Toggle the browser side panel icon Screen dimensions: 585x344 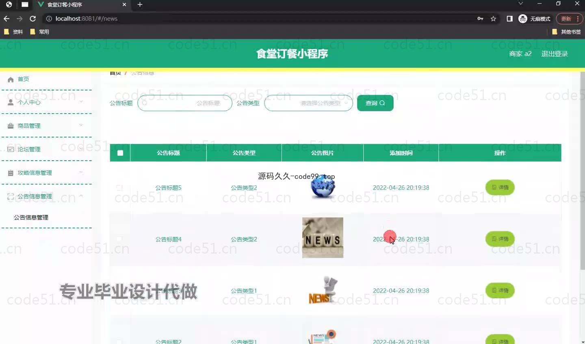click(509, 19)
